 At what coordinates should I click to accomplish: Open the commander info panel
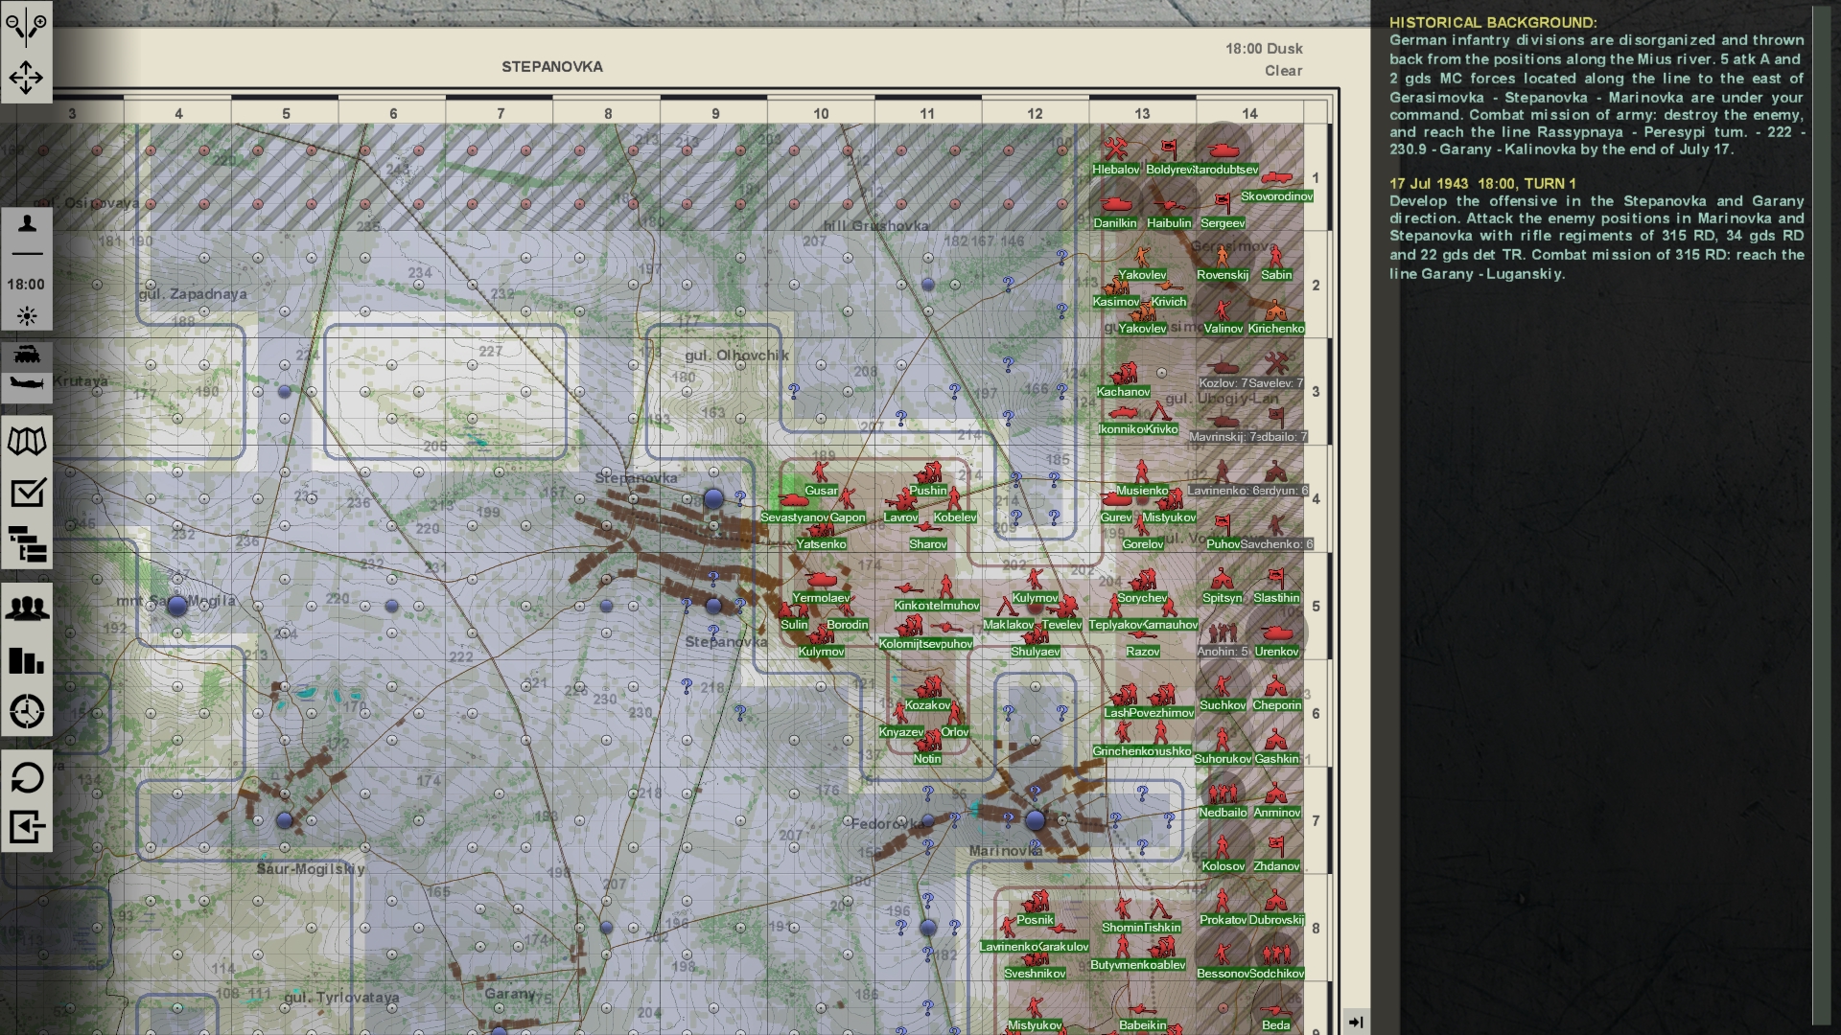click(x=27, y=222)
